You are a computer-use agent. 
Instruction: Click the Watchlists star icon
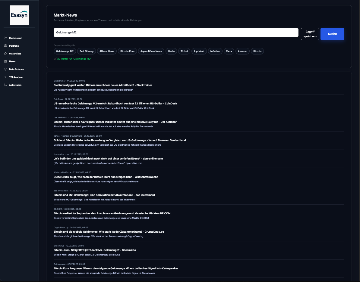(5, 54)
